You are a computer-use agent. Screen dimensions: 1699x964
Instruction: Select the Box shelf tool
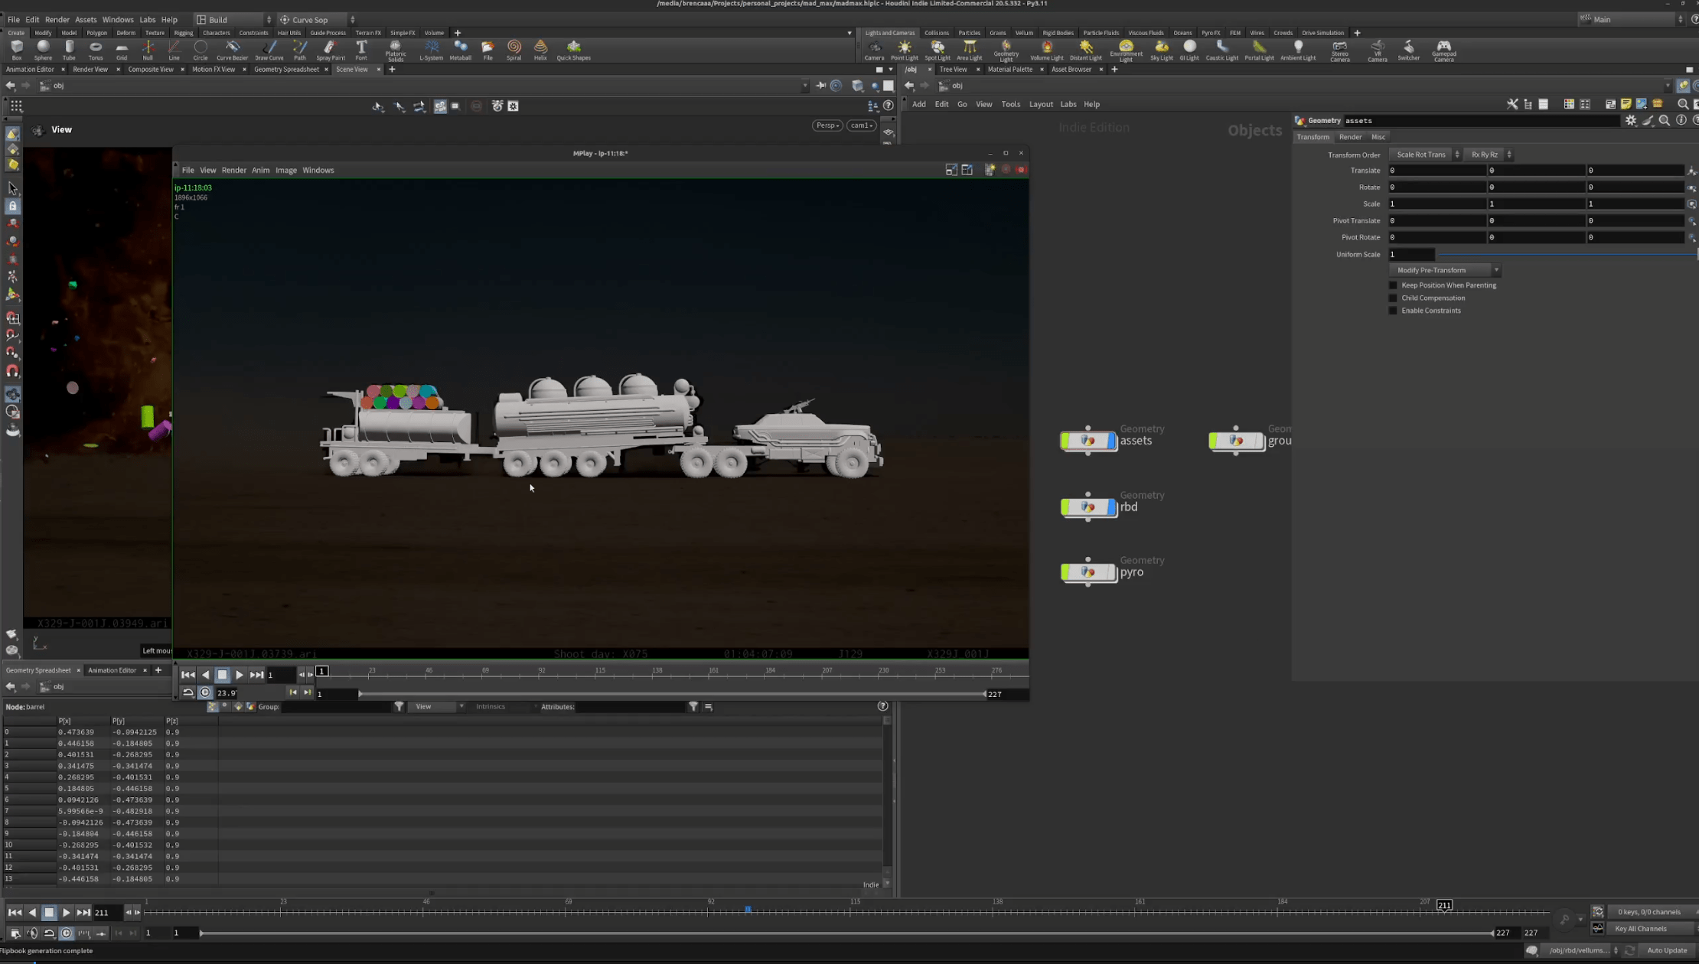[16, 50]
